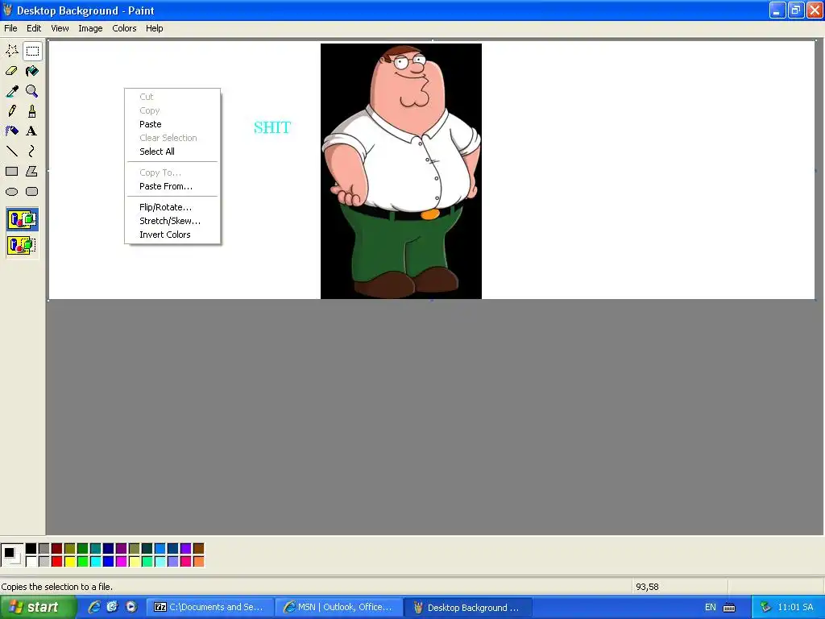
Task: Pick the navy blue color swatch
Action: 109,549
